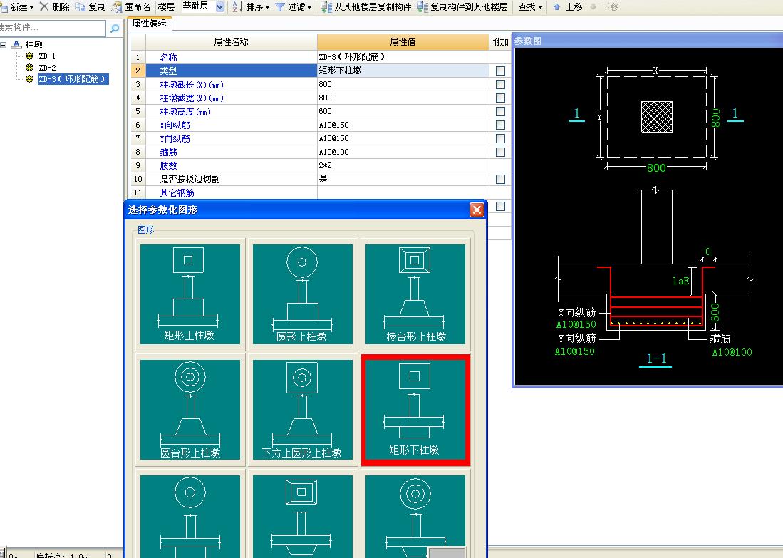The image size is (783, 558).
Task: Toggle the 附加 checkbox for Y向纵筋 row
Action: [x=500, y=138]
